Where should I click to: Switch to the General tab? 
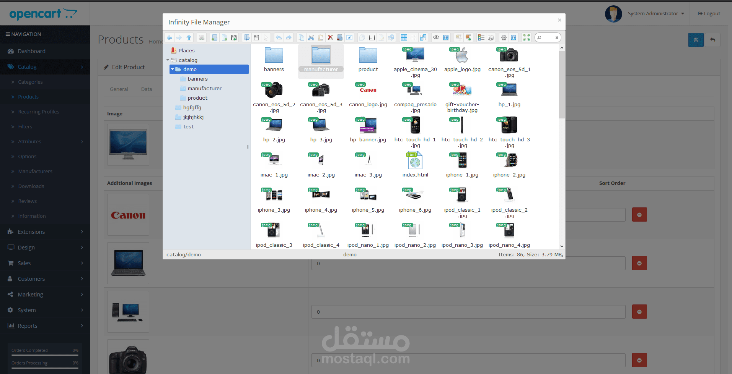[x=119, y=89]
